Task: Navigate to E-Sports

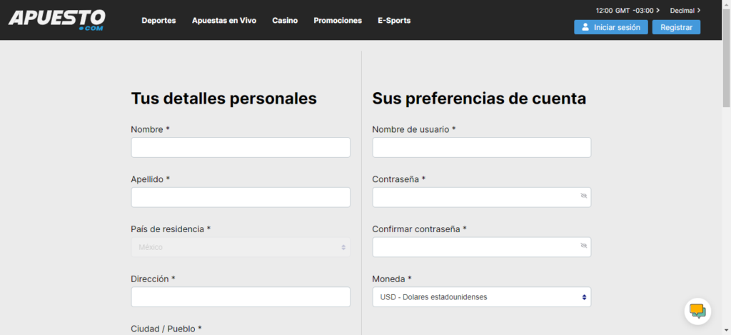Action: 394,21
